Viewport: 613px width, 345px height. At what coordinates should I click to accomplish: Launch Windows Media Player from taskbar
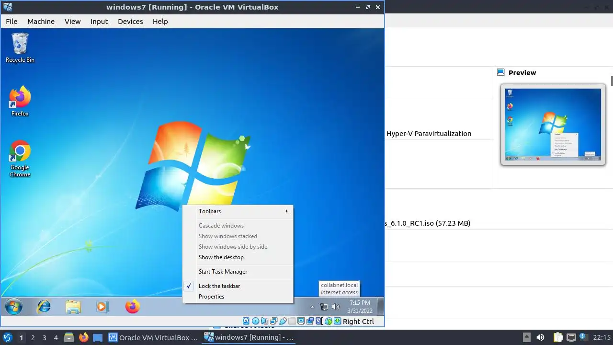coord(102,306)
